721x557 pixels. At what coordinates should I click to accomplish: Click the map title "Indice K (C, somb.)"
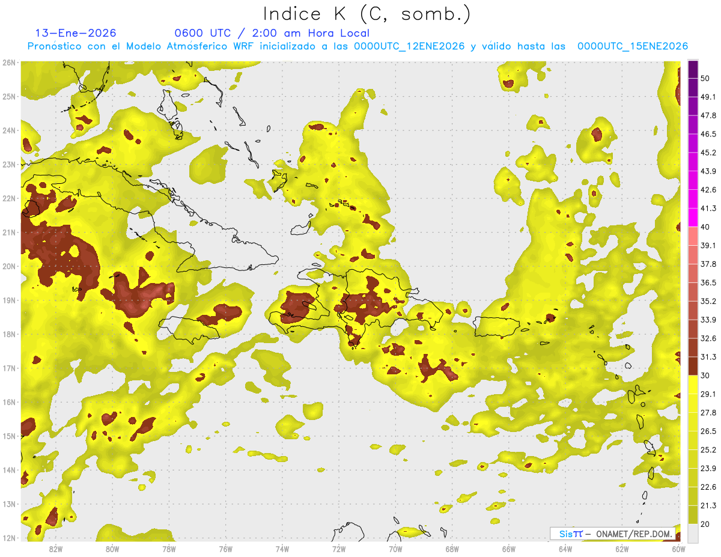point(367,14)
